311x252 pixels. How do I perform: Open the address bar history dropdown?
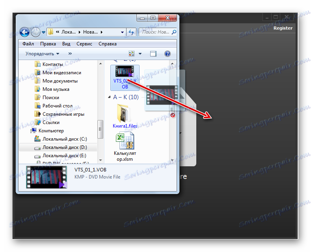(x=122, y=32)
